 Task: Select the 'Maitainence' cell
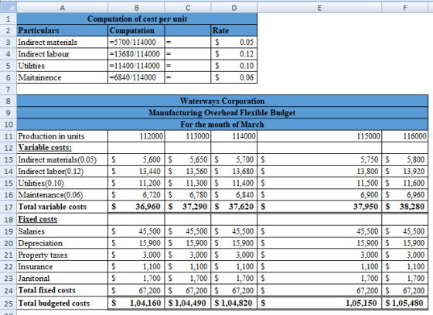(63, 77)
